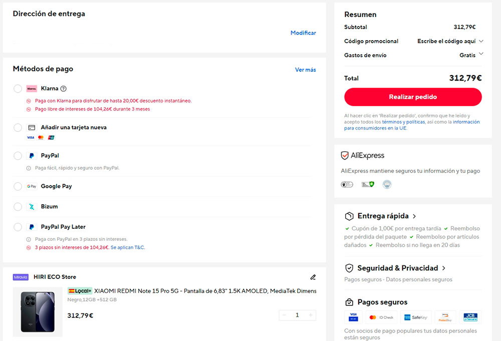Open información para consumidores en la UE link

point(412,125)
